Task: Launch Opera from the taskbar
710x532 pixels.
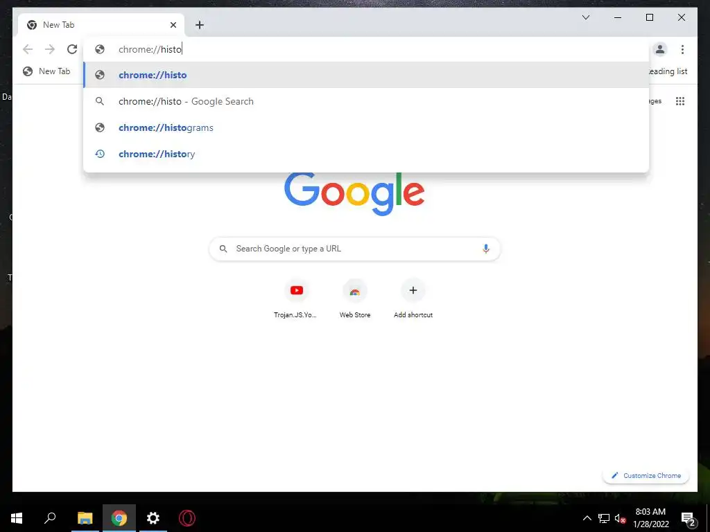Action: pyautogui.click(x=187, y=518)
